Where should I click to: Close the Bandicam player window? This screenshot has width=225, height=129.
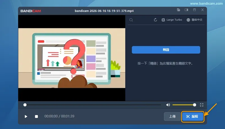click(202, 10)
